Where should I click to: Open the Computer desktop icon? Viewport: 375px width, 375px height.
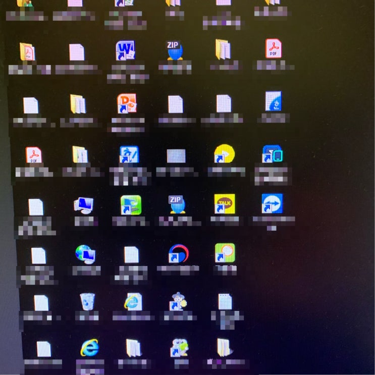[x=83, y=205]
